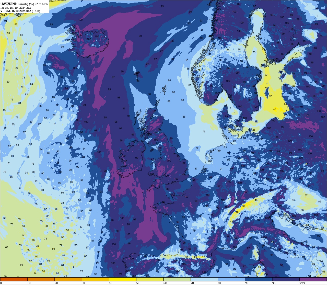Select the pale blue 70–80 legend segment
The width and height of the screenshot is (327, 285).
pyautogui.click(x=204, y=279)
